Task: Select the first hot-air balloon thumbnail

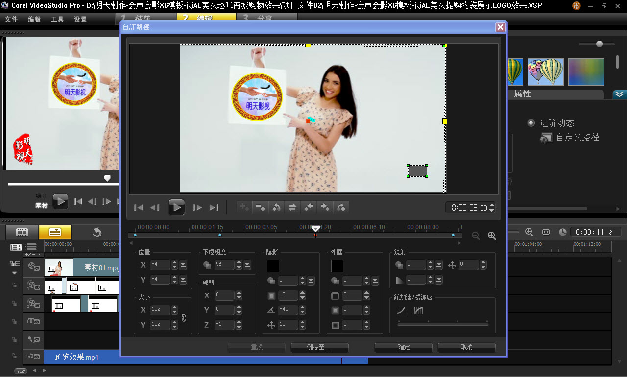Action: tap(515, 72)
